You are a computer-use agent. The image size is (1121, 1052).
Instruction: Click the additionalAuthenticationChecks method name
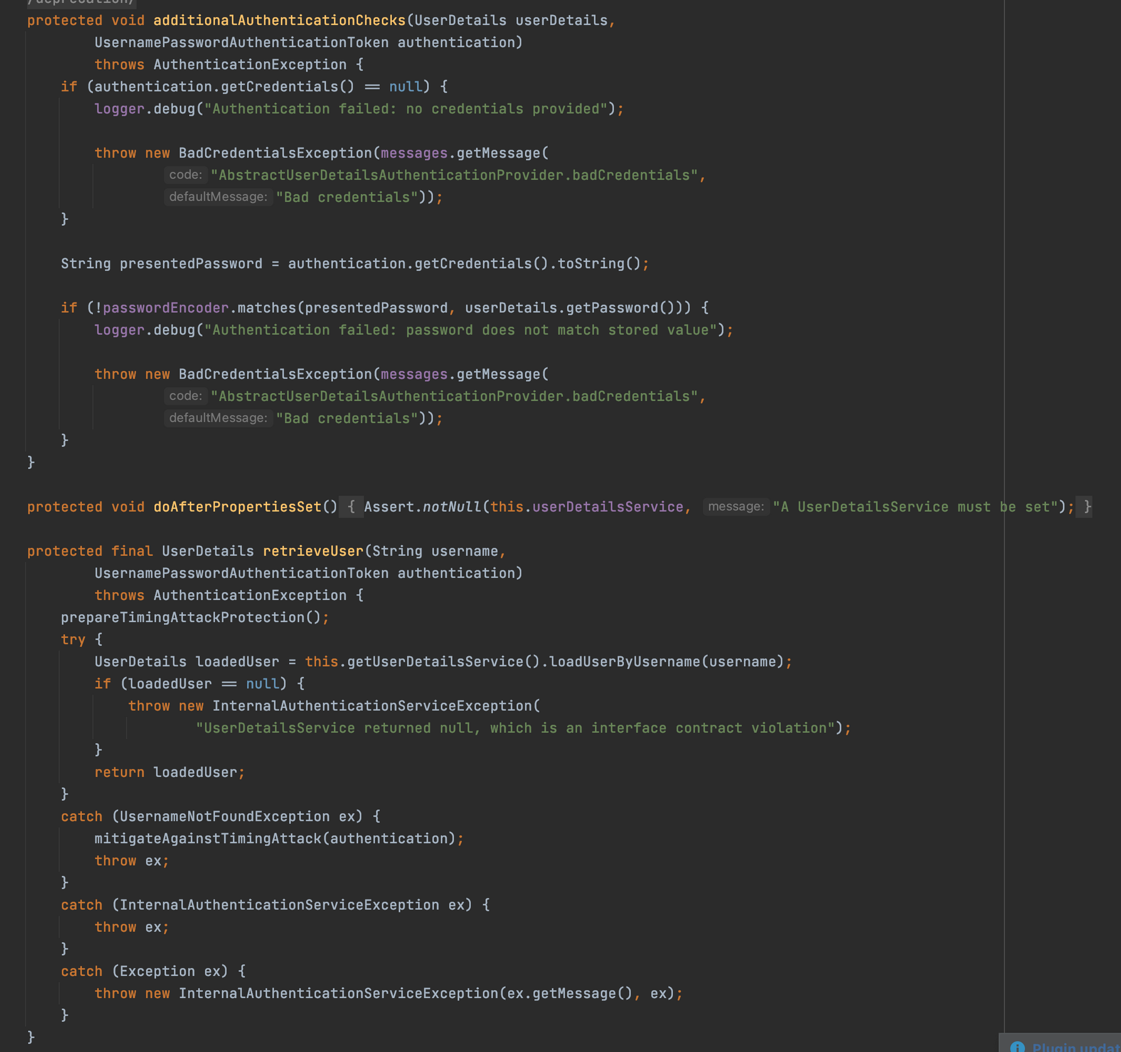pos(279,20)
